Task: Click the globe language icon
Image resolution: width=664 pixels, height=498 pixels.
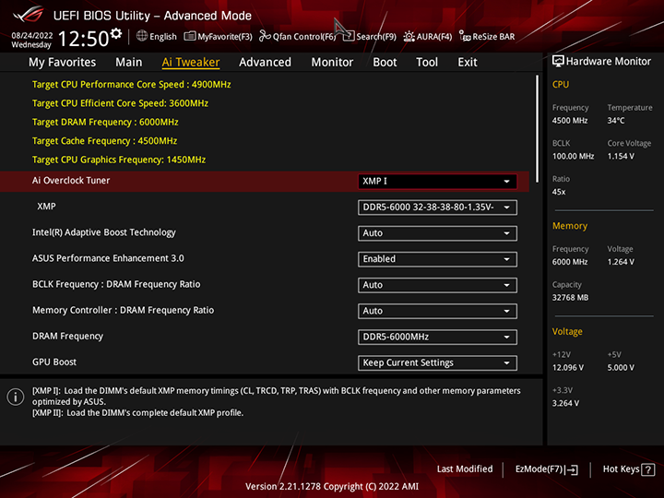Action: (142, 37)
